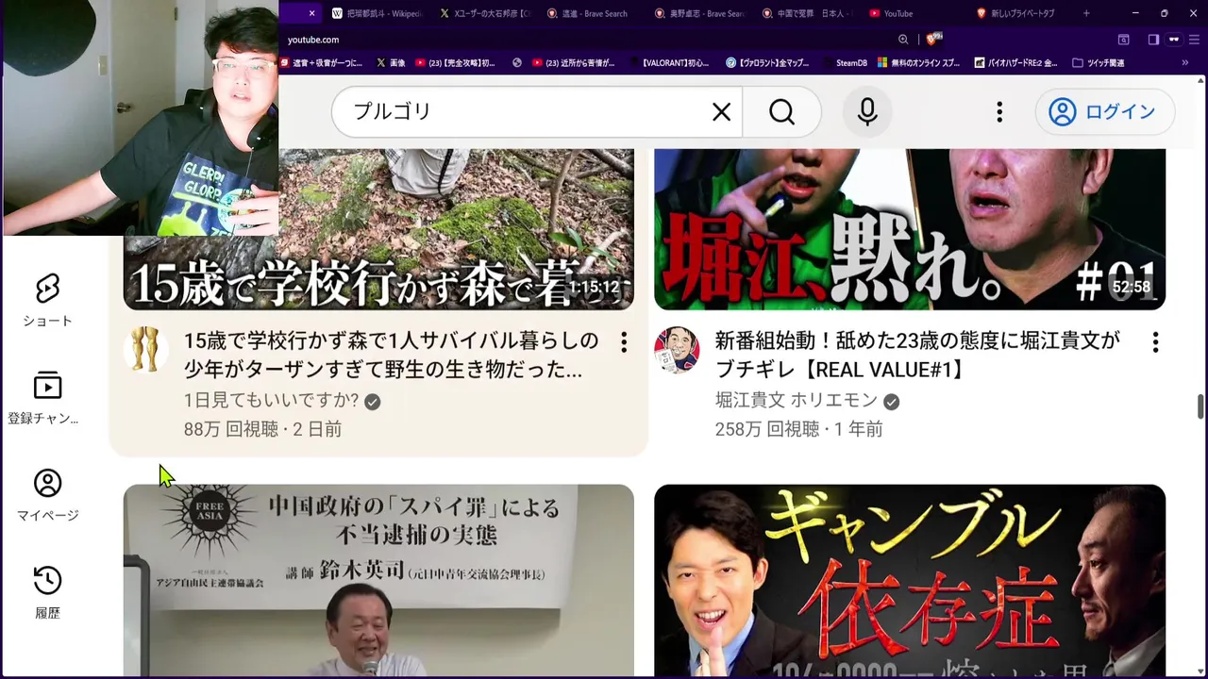
Task: Switch to the 奥野卓志 - Brave Search tab
Action: [701, 13]
